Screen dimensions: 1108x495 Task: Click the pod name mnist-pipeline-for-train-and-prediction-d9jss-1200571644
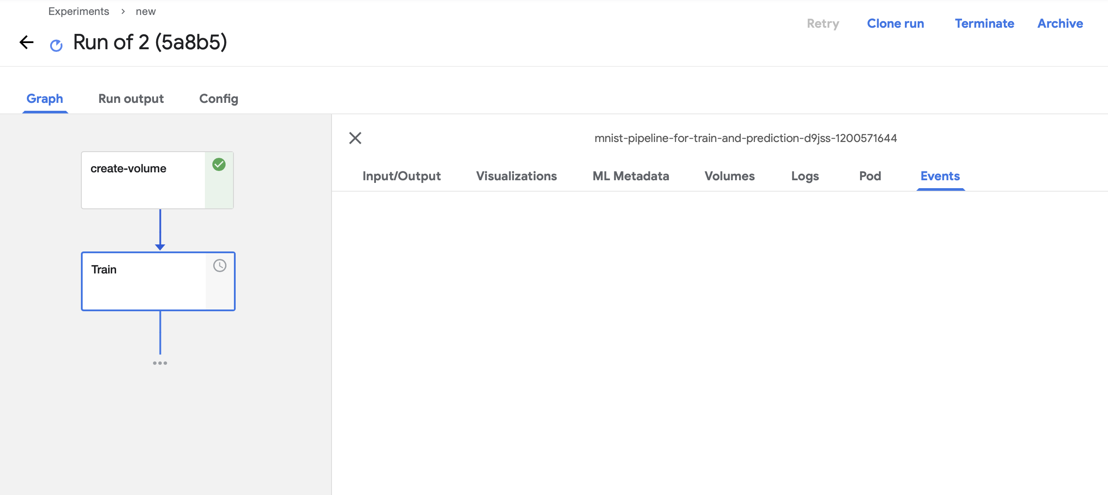coord(746,138)
